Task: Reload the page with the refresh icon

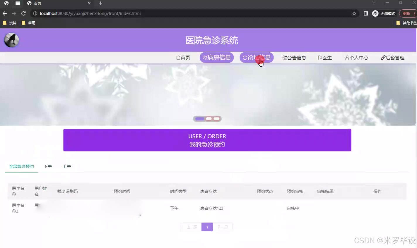Action: [23, 13]
